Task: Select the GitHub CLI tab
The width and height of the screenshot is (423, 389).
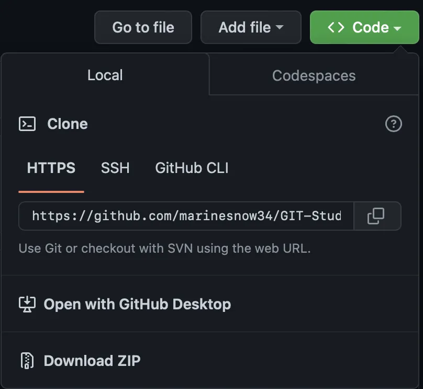Action: point(191,168)
